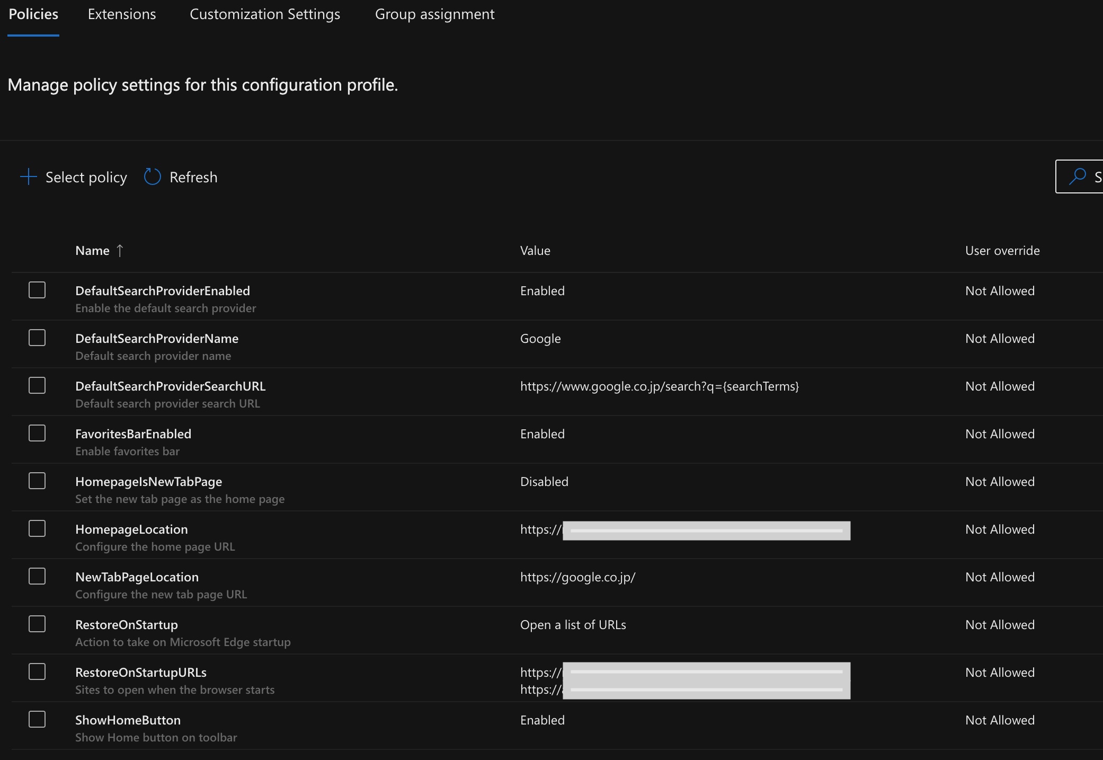
Task: Click the circular Refresh icon
Action: 152,177
